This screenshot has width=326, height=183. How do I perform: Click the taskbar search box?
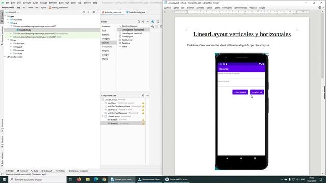point(37,179)
